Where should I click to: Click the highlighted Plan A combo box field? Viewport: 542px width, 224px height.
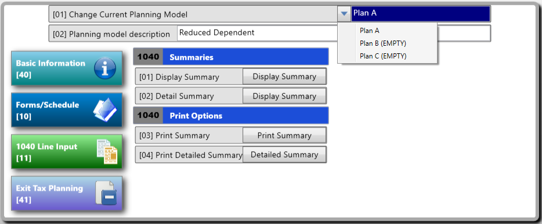click(x=420, y=14)
